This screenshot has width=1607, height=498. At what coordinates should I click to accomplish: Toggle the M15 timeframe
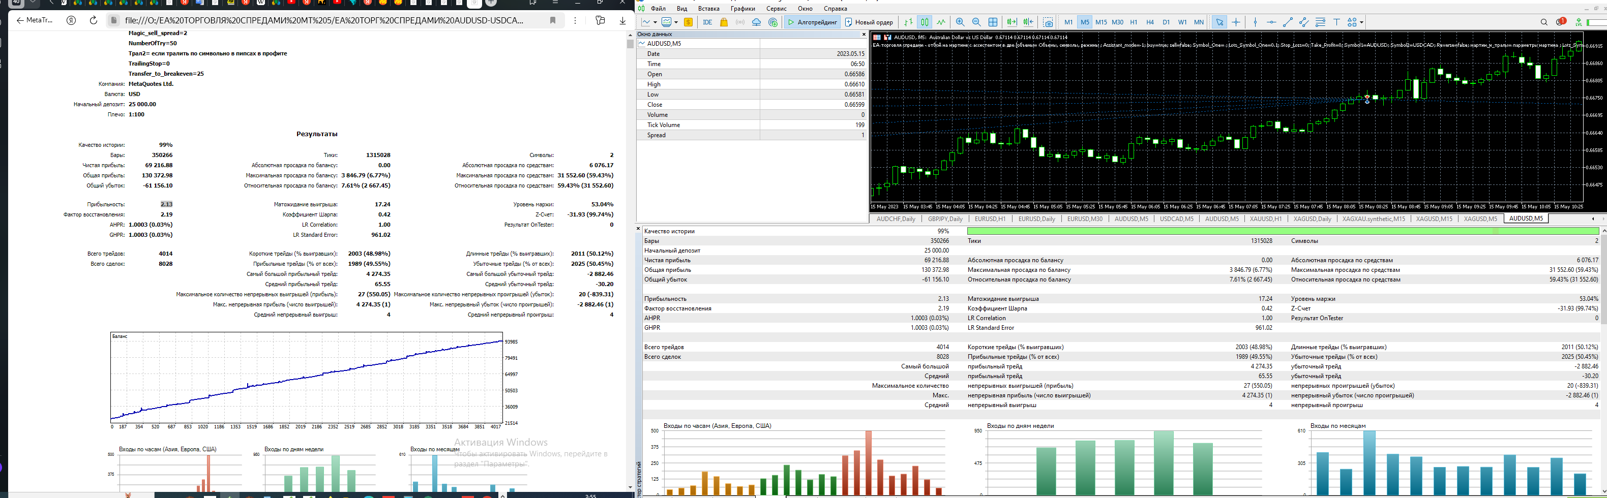point(1101,22)
